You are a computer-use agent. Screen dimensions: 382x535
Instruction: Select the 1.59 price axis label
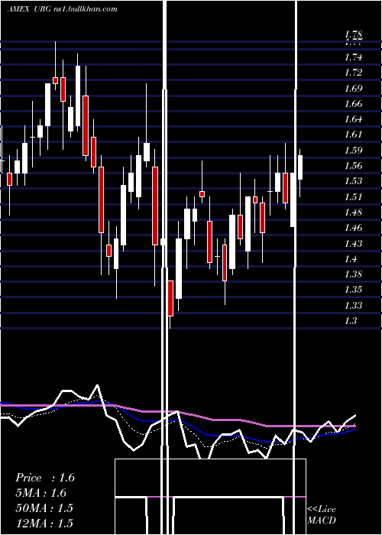coord(353,151)
